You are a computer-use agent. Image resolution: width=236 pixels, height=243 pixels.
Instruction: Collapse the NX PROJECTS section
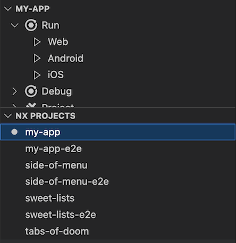(x=8, y=116)
